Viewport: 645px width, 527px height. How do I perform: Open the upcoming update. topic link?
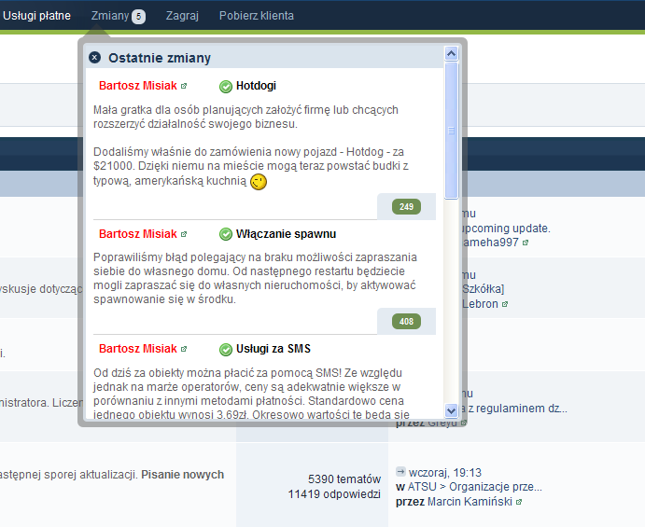(506, 229)
